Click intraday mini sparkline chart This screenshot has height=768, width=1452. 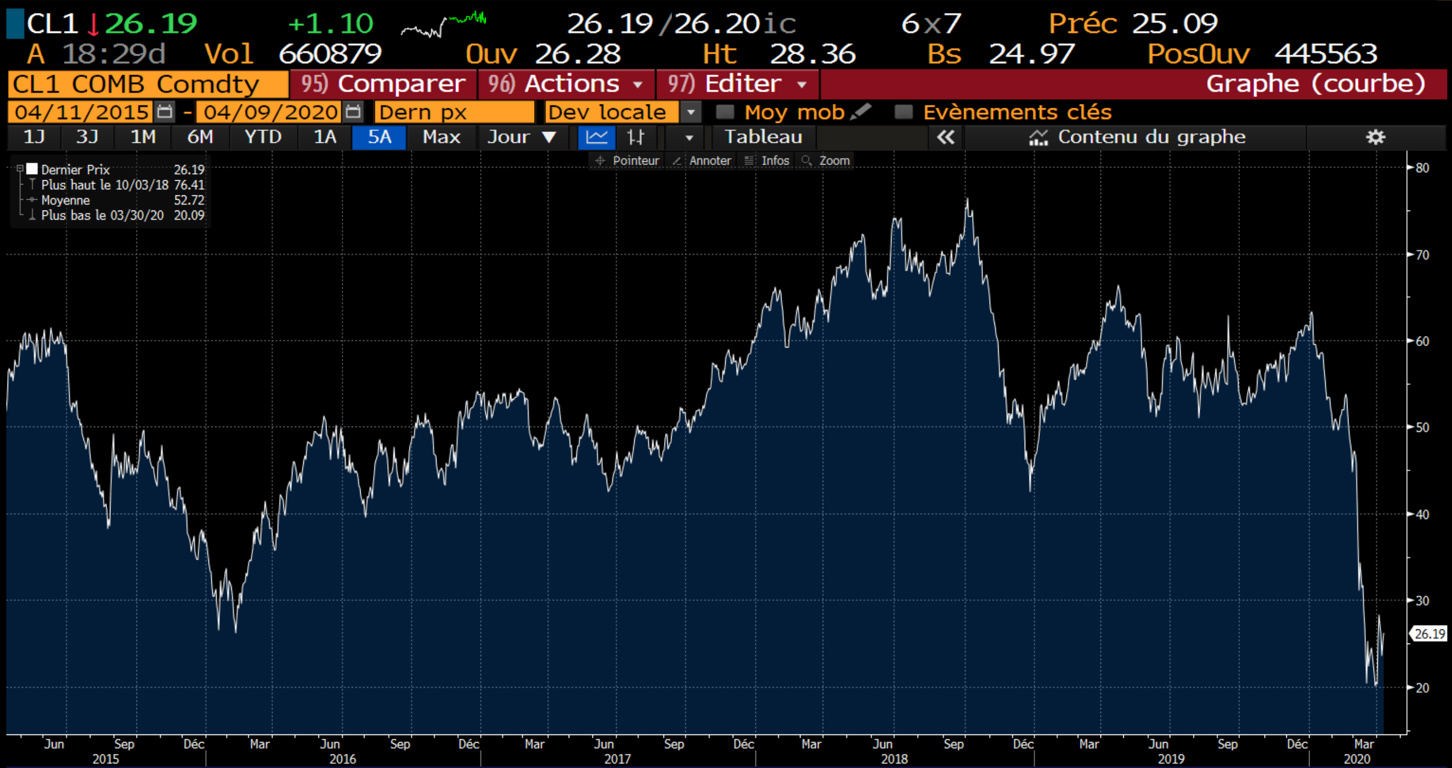click(443, 24)
